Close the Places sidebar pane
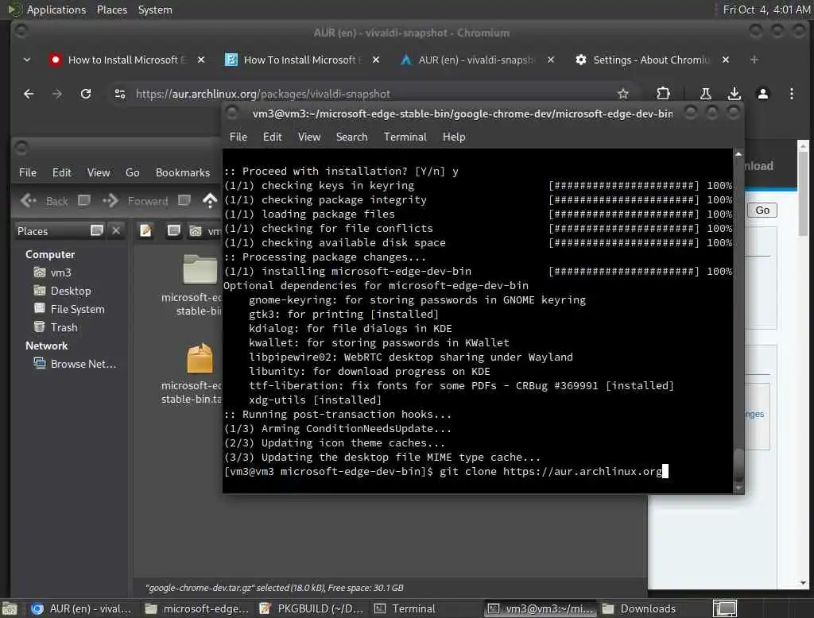Viewport: 814px width, 618px height. 116,230
